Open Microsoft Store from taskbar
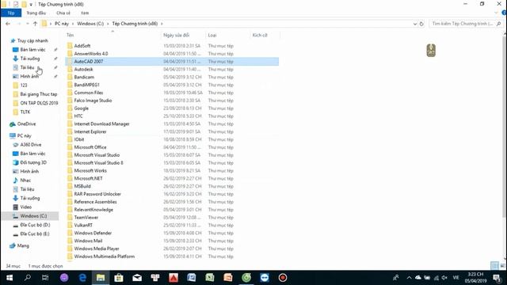This screenshot has height=285, width=507. click(x=119, y=278)
